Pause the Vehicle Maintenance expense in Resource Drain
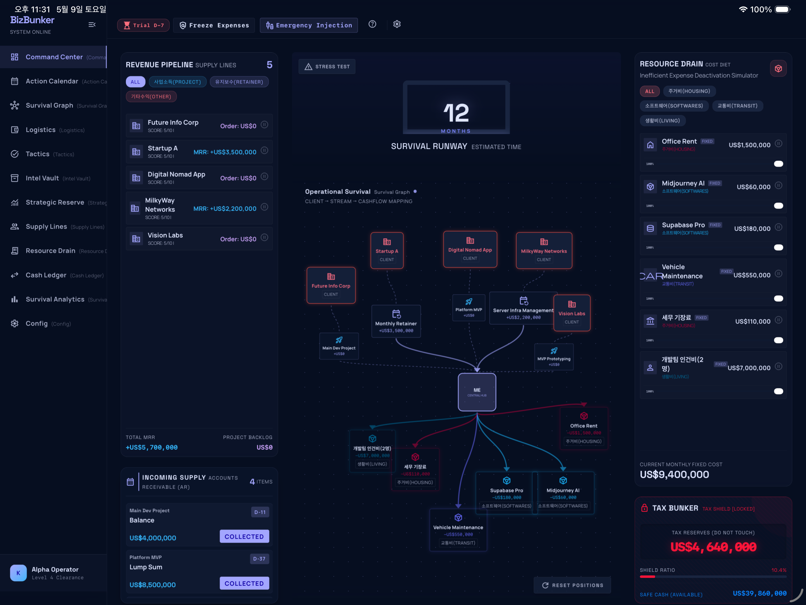 click(778, 273)
